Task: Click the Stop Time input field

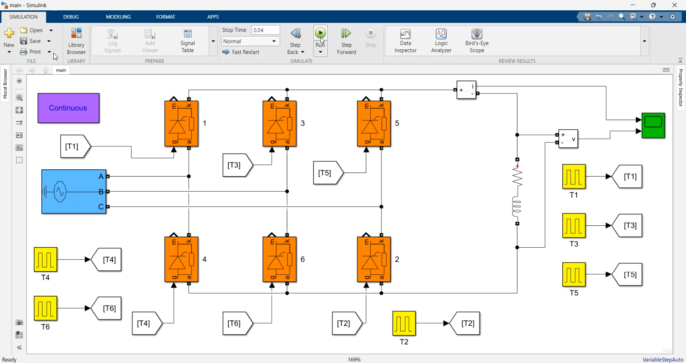Action: [x=266, y=30]
